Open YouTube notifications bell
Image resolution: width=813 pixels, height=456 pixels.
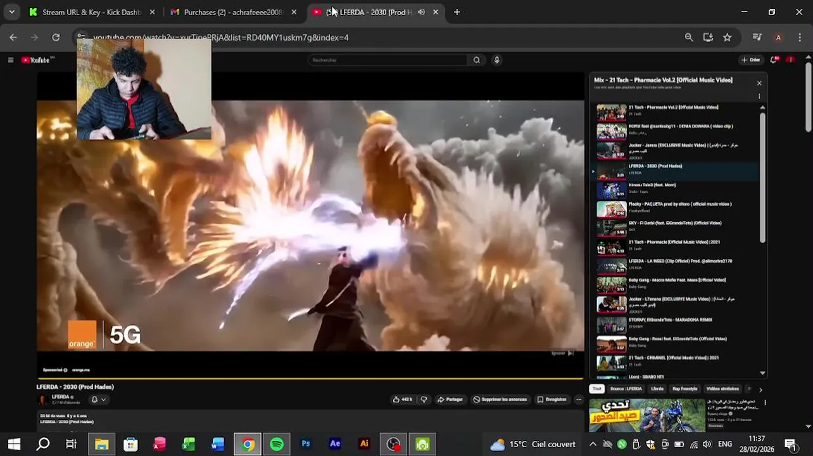point(774,60)
